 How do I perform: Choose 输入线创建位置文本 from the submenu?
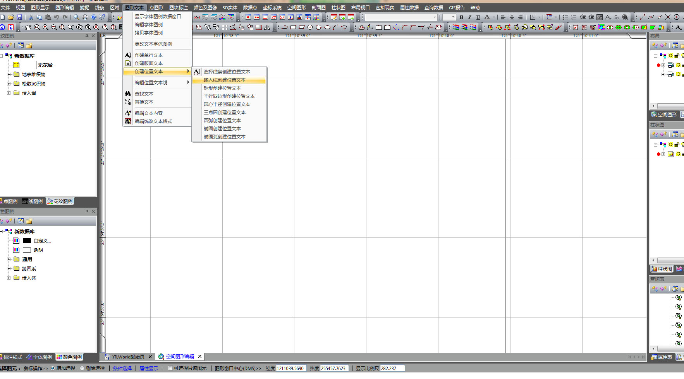[229, 80]
